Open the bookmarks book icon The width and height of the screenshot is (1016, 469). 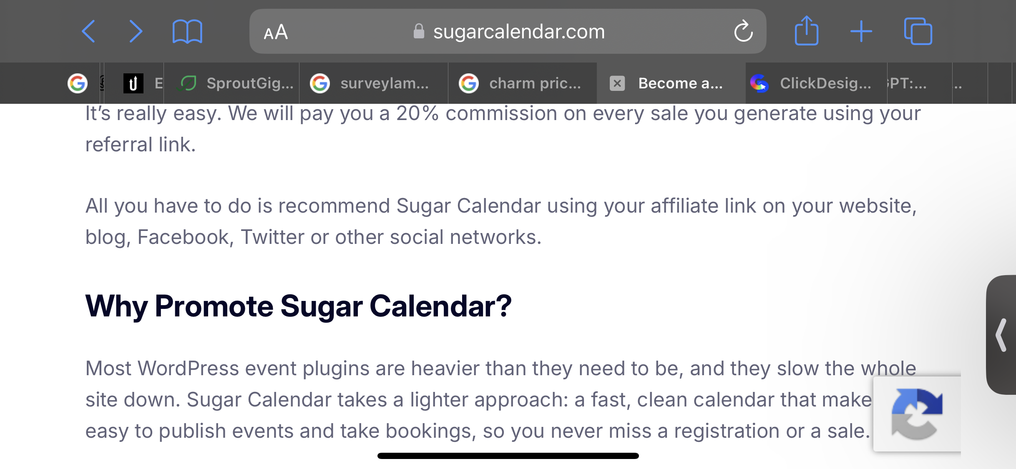pyautogui.click(x=187, y=31)
